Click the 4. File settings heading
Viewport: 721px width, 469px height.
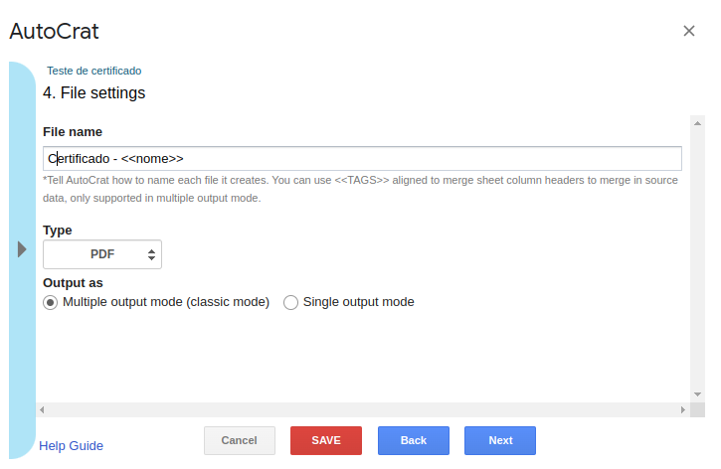coord(94,93)
